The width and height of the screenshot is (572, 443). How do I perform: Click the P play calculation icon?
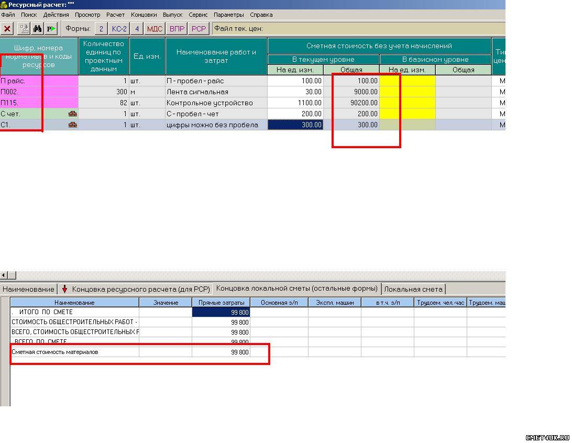51,29
